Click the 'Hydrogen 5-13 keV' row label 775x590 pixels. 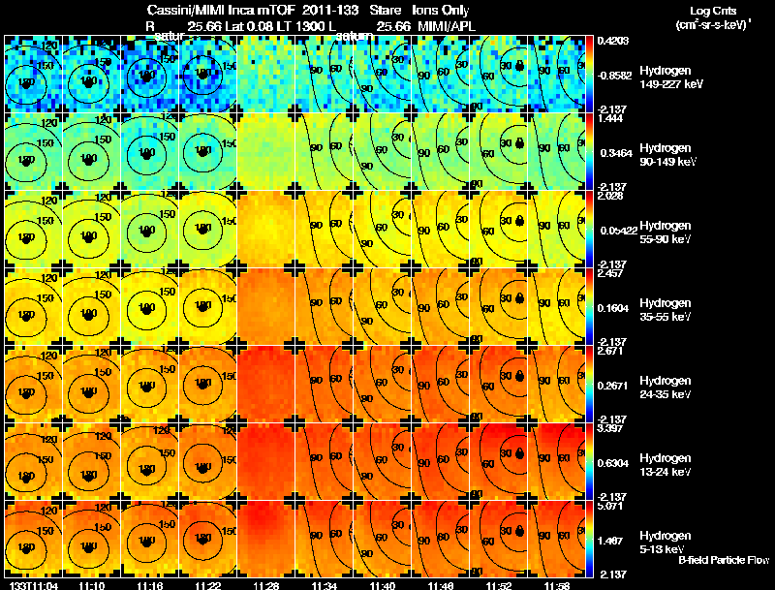(x=666, y=543)
